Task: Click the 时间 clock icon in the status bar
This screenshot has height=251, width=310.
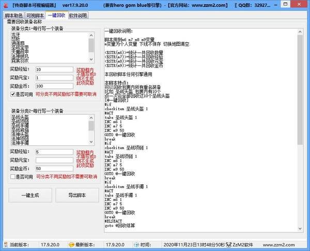Action: coord(136,244)
